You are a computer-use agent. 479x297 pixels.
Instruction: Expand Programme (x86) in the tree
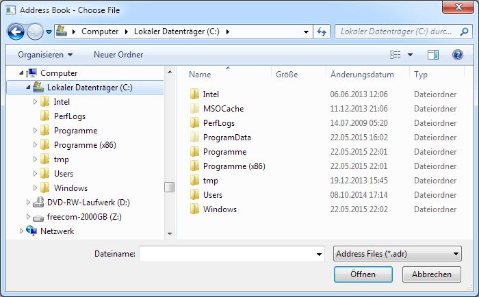pos(35,145)
